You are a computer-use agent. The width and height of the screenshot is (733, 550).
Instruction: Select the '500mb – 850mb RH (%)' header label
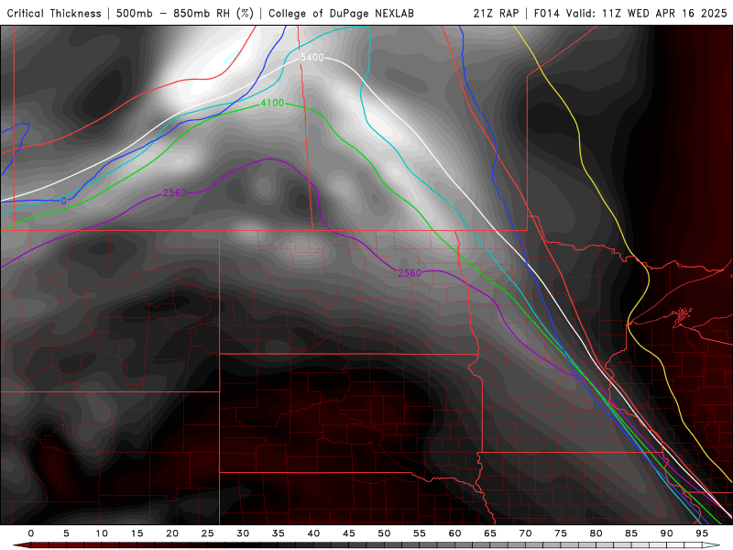tap(185, 14)
